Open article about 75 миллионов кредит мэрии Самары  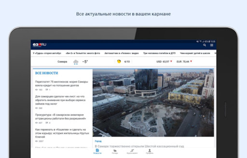tap(61, 83)
